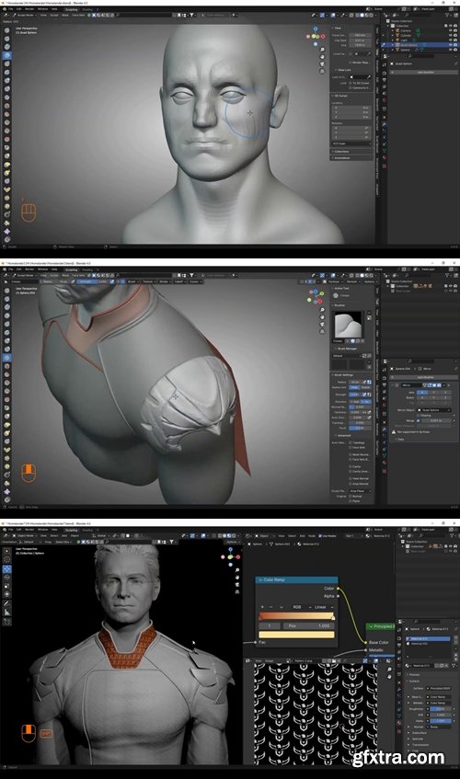Open the Add menu in node editor
This screenshot has height=779, width=460.
(301, 536)
